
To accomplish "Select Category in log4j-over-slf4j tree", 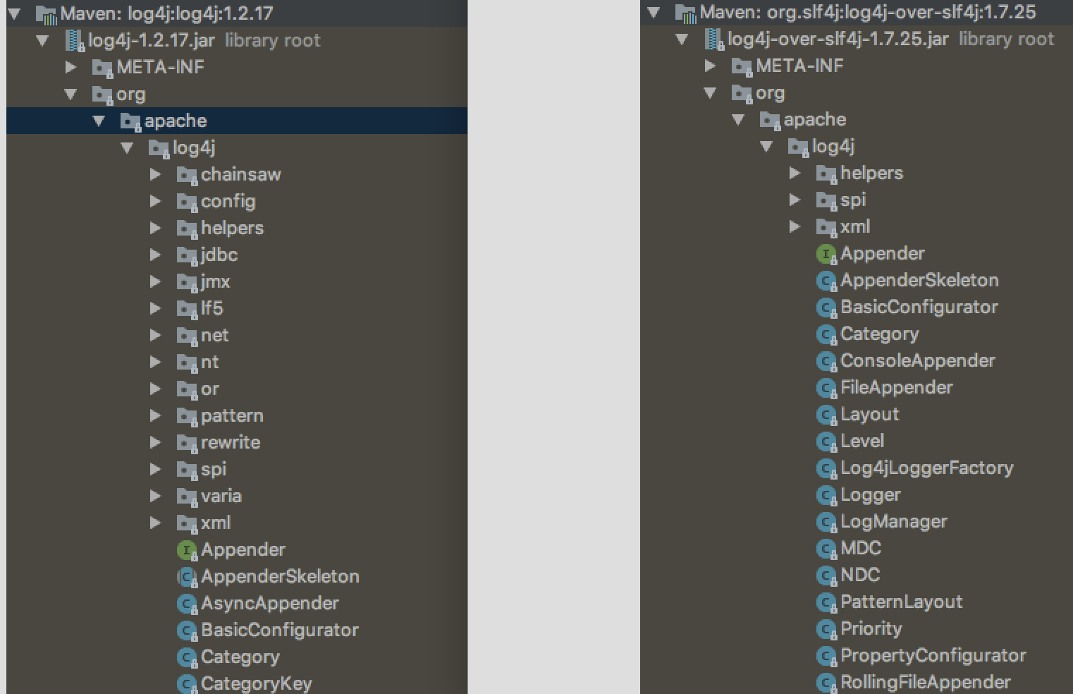I will 879,334.
